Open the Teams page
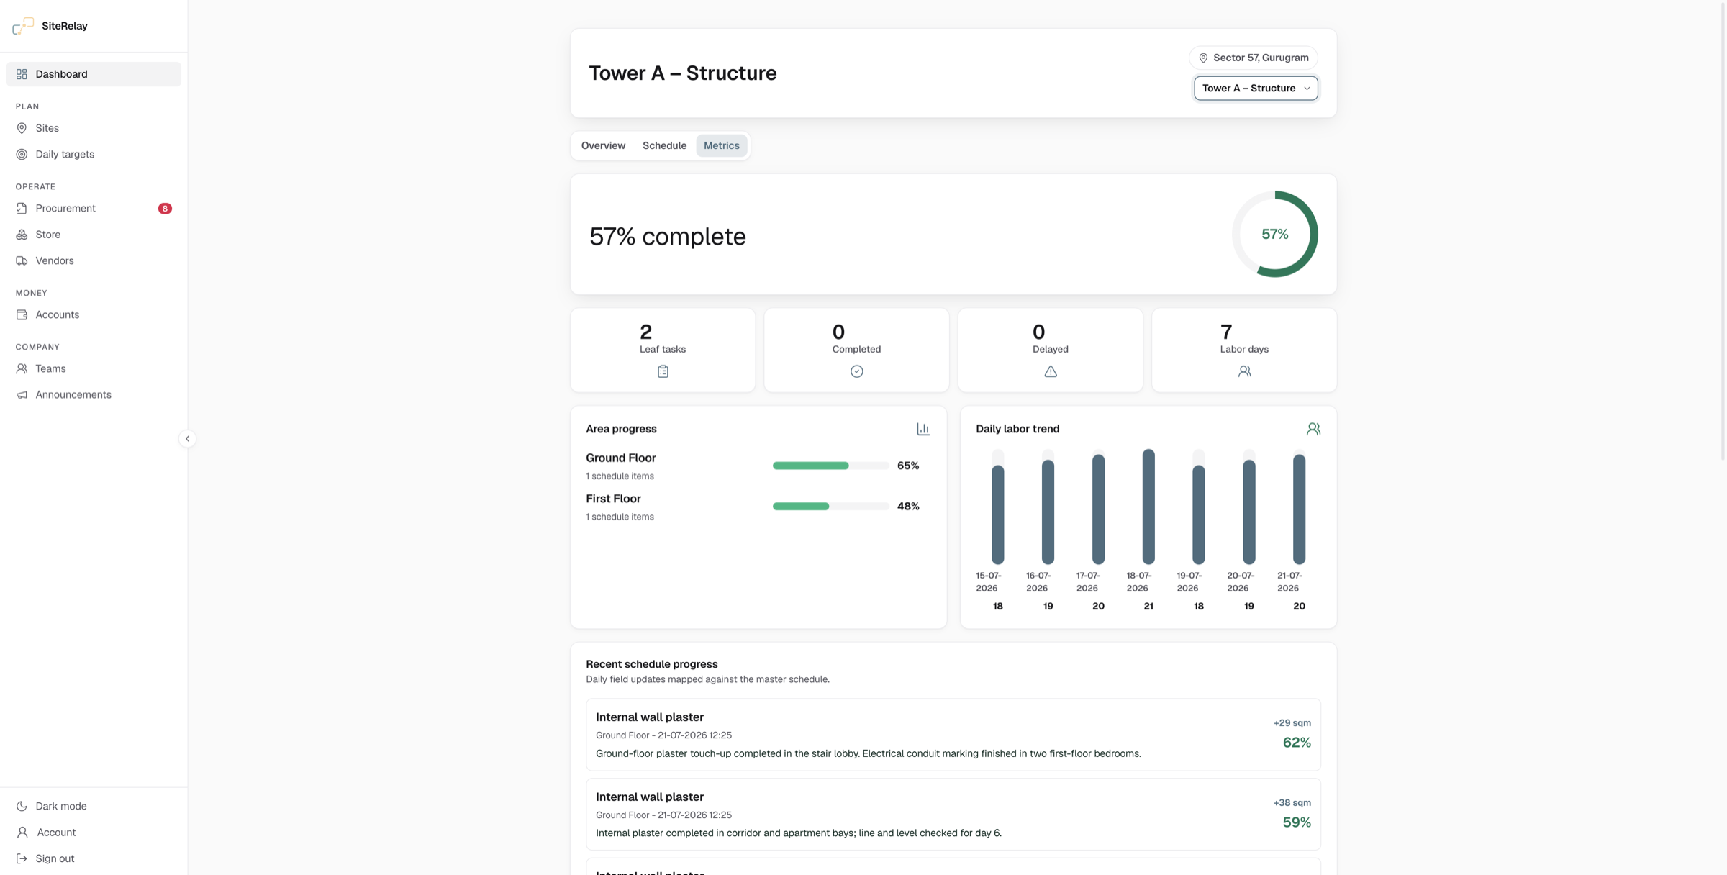1727x875 pixels. pyautogui.click(x=94, y=368)
